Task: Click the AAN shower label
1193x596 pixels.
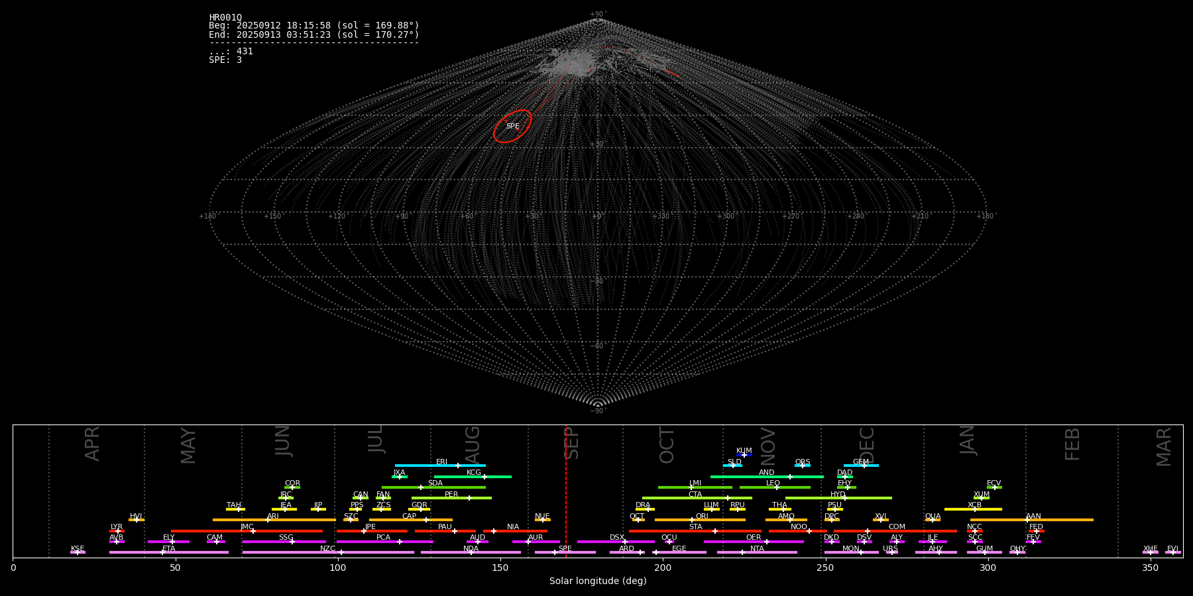Action: coord(1033,516)
